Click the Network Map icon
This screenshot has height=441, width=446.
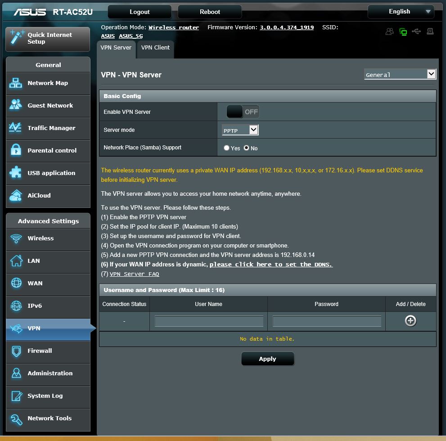tap(16, 83)
